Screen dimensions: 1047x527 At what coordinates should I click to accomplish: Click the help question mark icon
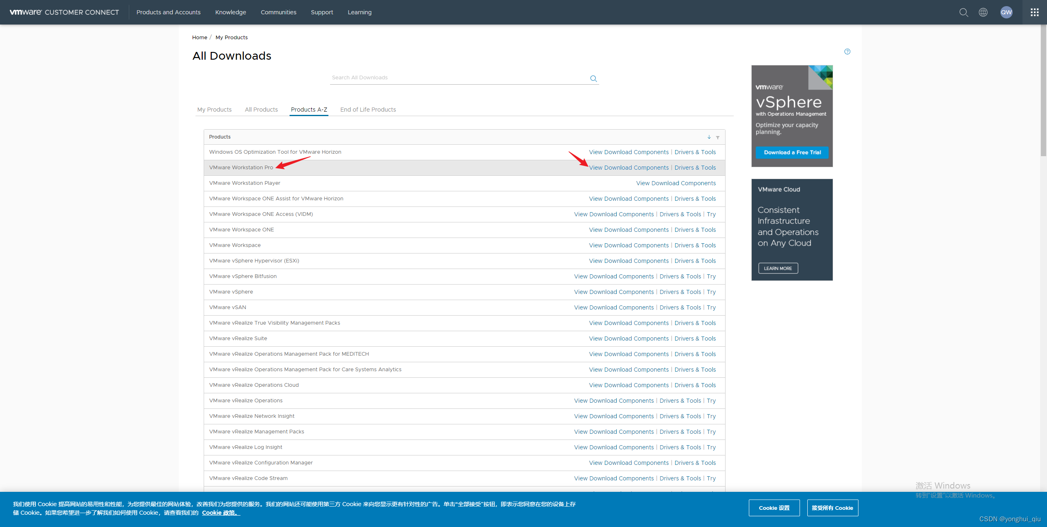847,52
